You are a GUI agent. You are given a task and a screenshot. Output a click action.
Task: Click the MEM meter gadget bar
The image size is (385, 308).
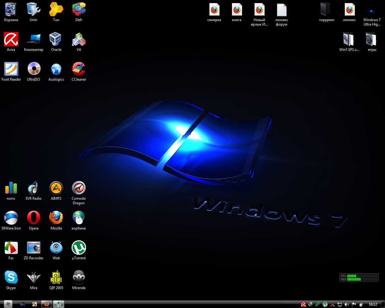[x=362, y=279]
